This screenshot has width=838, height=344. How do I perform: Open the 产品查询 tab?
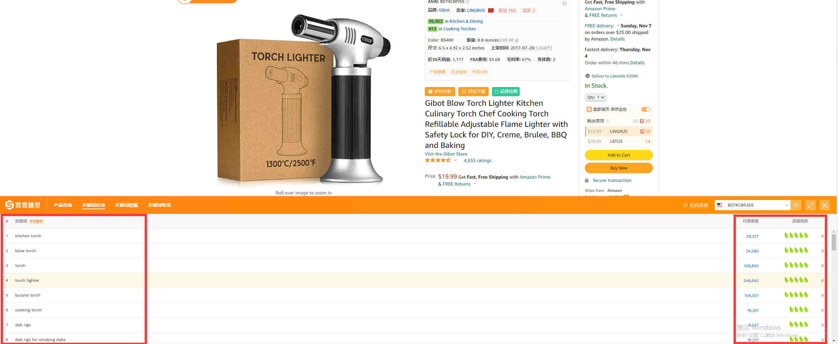tap(63, 205)
